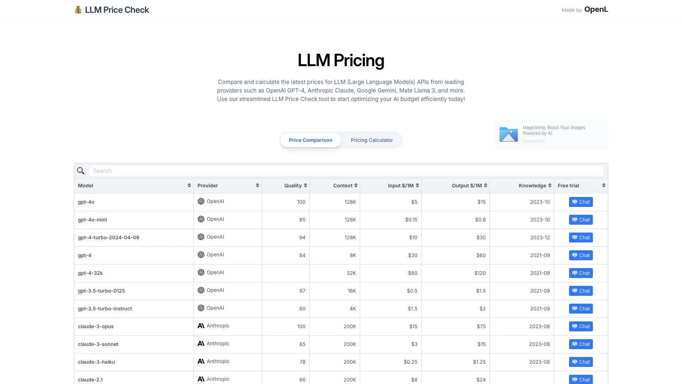The height and width of the screenshot is (384, 682).
Task: Open Chat for gpt-3.5-turbo-instruct
Action: 581,309
